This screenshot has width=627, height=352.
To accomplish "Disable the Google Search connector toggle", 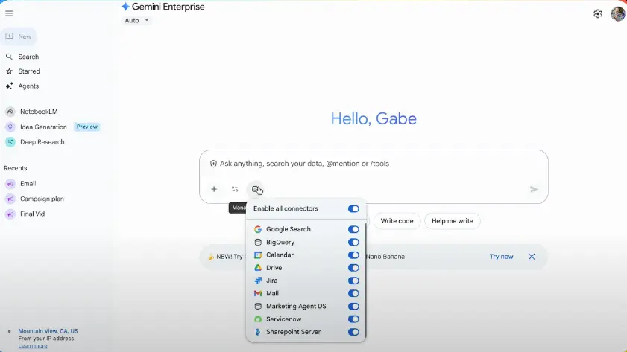I will (353, 229).
